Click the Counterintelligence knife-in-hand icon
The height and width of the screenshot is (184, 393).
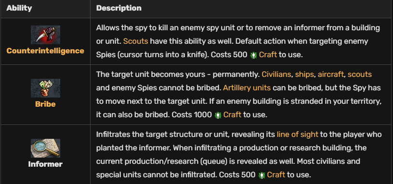coord(45,35)
